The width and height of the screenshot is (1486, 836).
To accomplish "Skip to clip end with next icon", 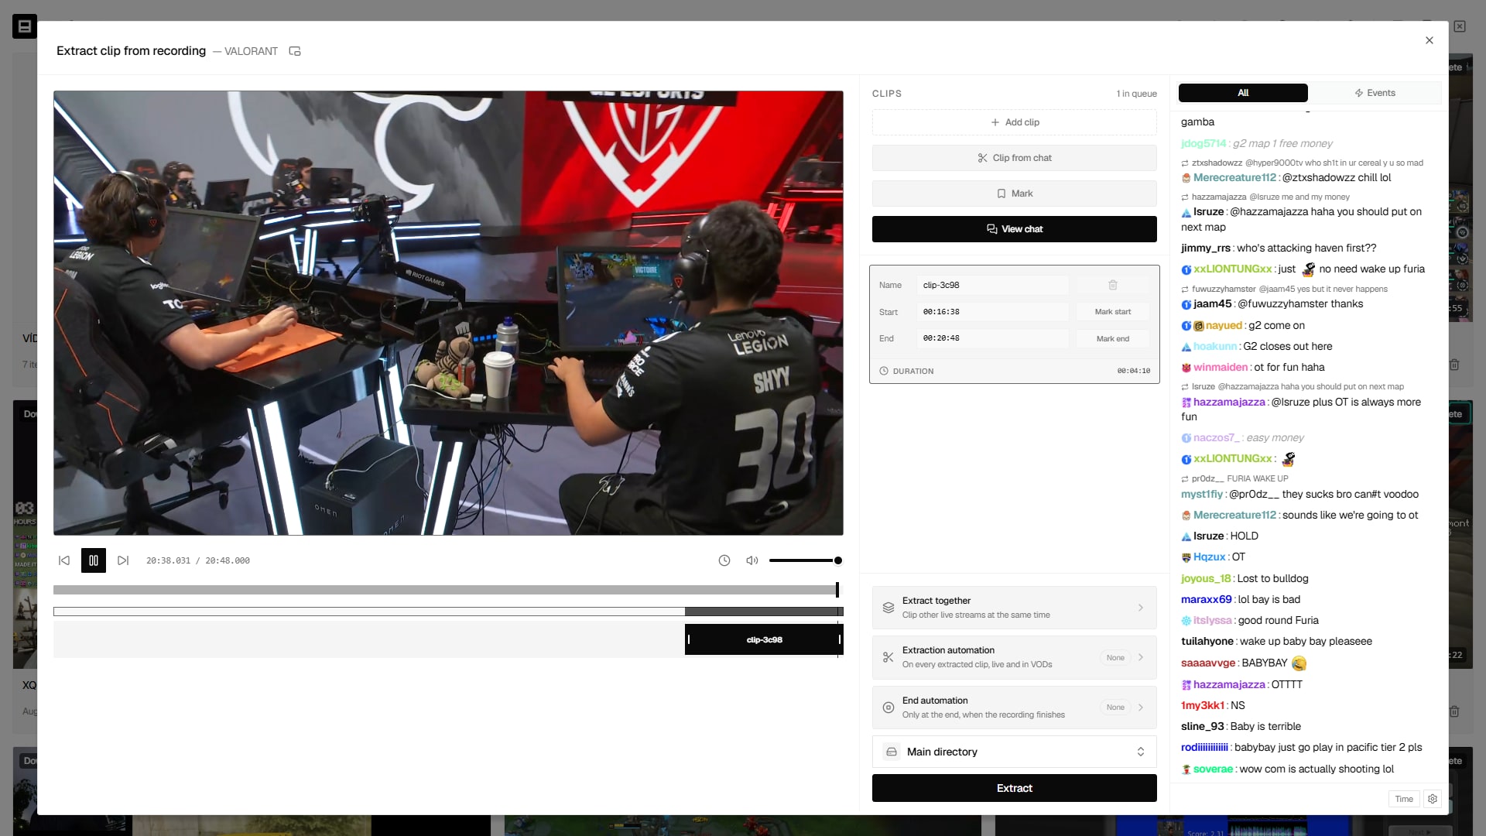I will [x=123, y=560].
